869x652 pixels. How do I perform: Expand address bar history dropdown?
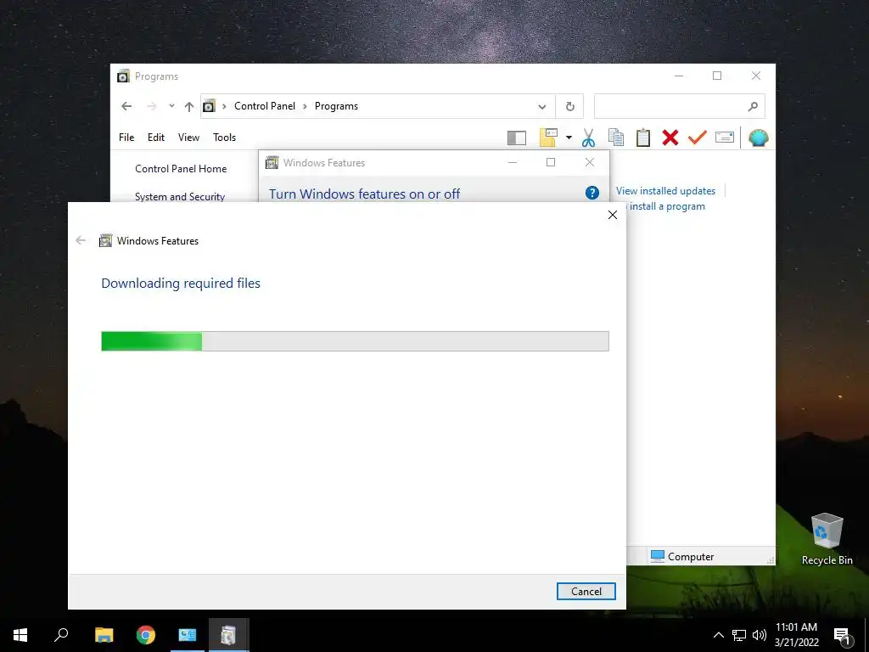[542, 106]
